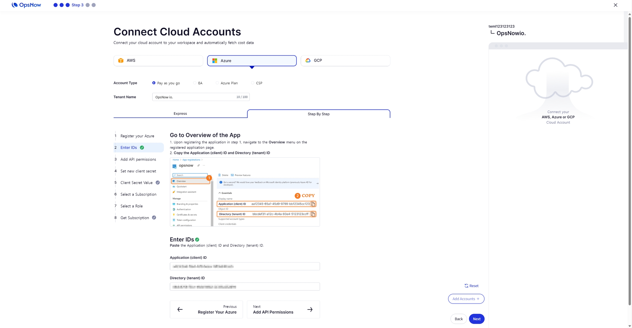This screenshot has width=632, height=328.
Task: Select the EA account type radio
Action: coord(195,83)
